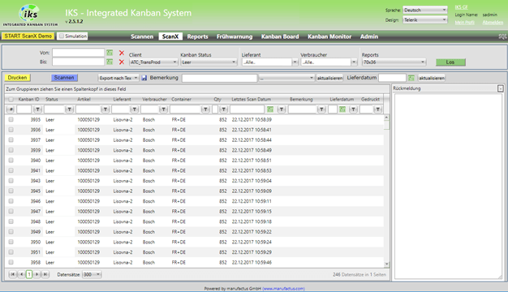Select checkbox for Kanban 3958
Screen dimensions: 508x292
click(11, 262)
